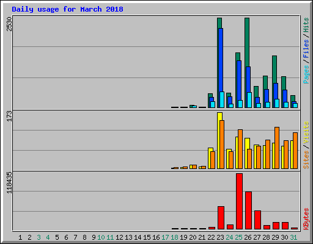Viewport: 313px width, 244px height.
Task: Click the cyan pages bar for day 26
Action: pyautogui.click(x=249, y=100)
